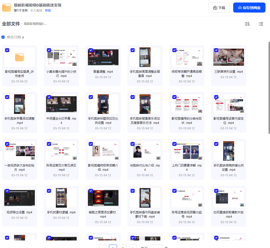Click the 下载 download button
This screenshot has width=270, height=248.
click(x=219, y=8)
